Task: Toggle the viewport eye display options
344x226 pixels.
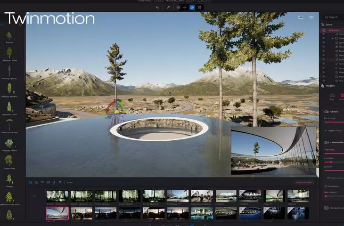Action: 311,17
